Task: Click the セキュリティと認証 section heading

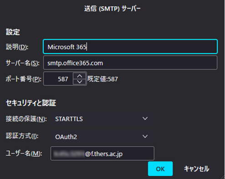Action: (x=31, y=103)
